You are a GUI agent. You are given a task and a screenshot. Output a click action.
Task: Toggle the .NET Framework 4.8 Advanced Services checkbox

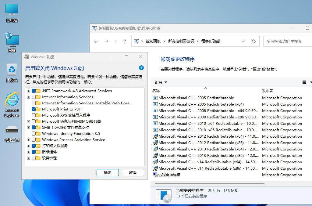coord(34,91)
